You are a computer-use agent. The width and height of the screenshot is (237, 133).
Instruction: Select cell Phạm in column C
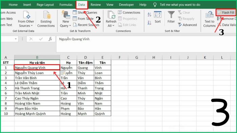tap(68, 108)
